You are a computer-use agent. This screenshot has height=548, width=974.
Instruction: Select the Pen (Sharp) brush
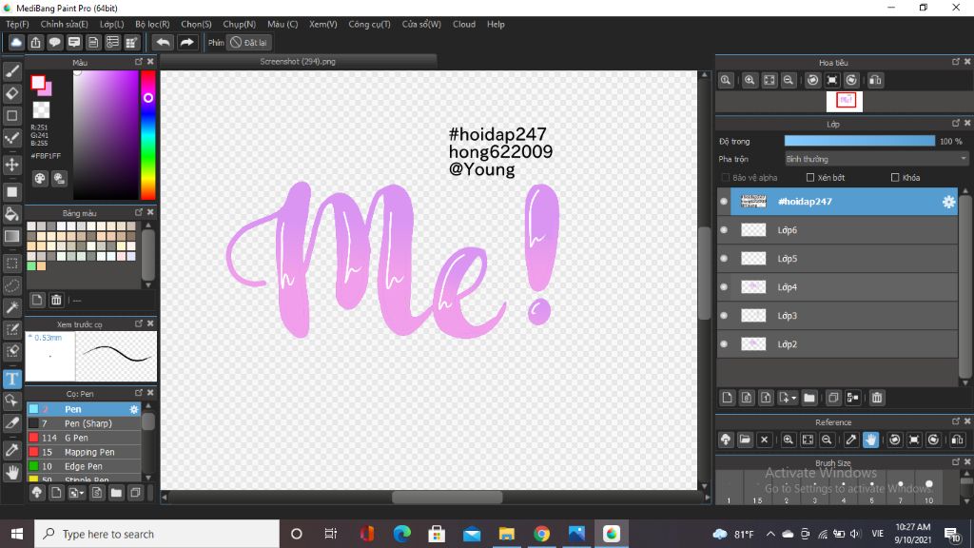coord(84,423)
